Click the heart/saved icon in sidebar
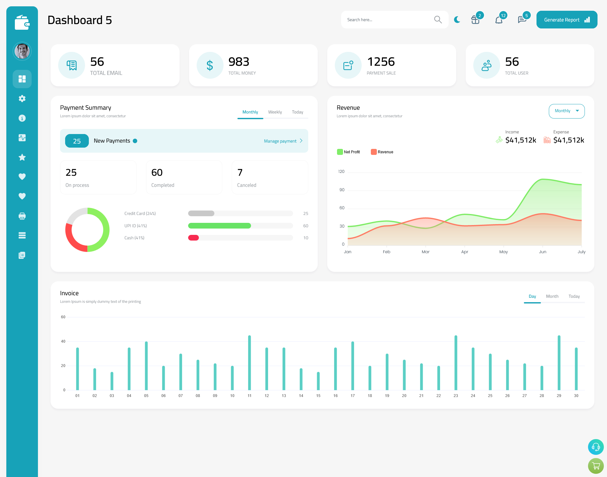 (x=22, y=176)
